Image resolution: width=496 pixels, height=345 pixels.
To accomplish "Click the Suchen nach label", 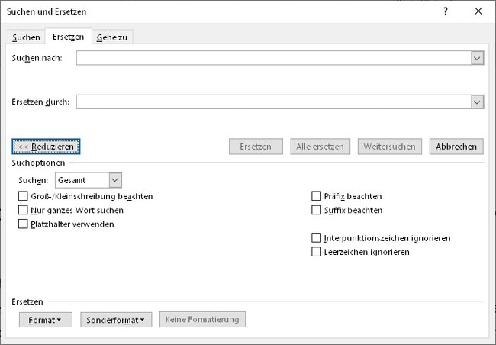I will click(37, 58).
